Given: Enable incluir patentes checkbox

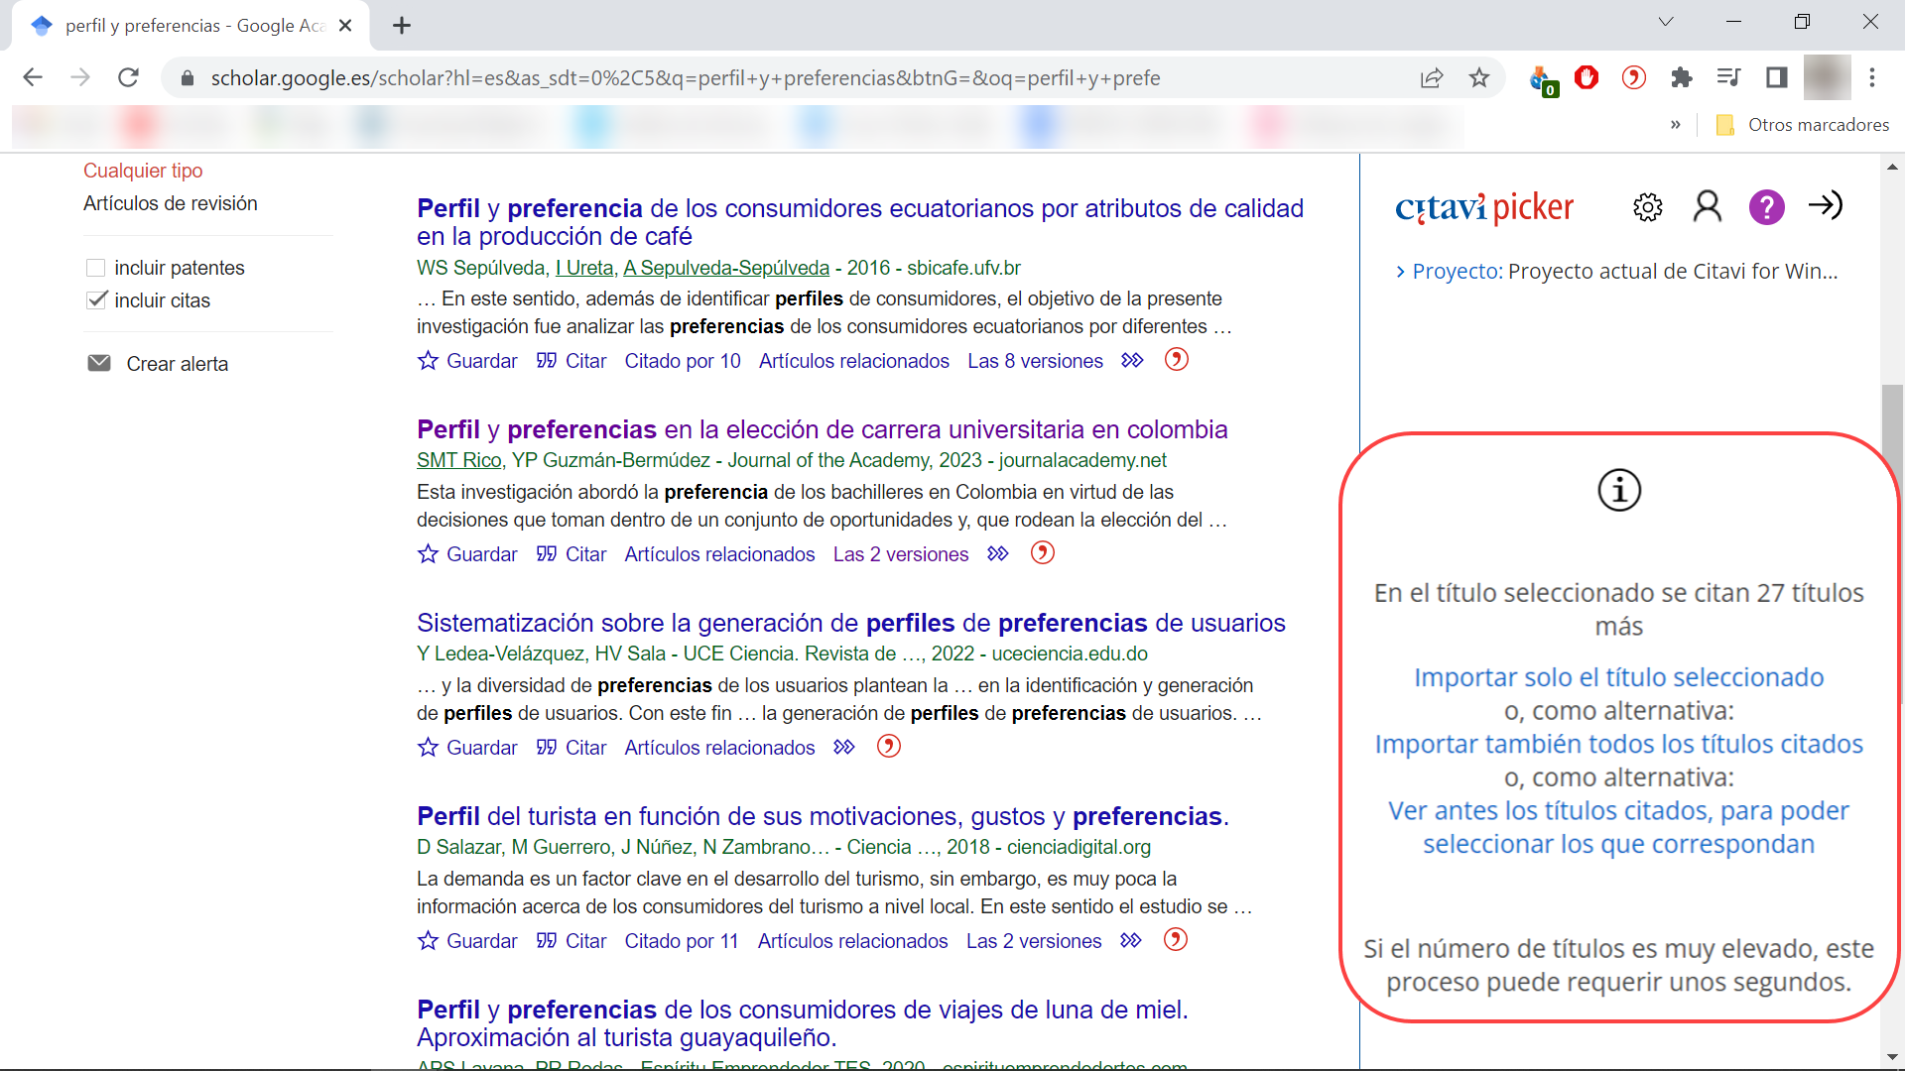Looking at the screenshot, I should coord(96,268).
